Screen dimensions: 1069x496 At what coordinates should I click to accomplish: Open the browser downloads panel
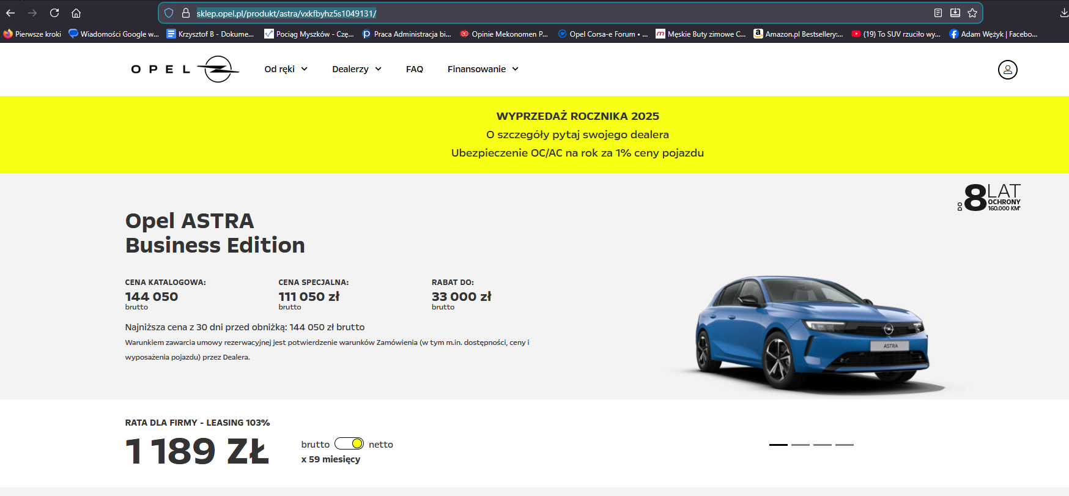1064,13
